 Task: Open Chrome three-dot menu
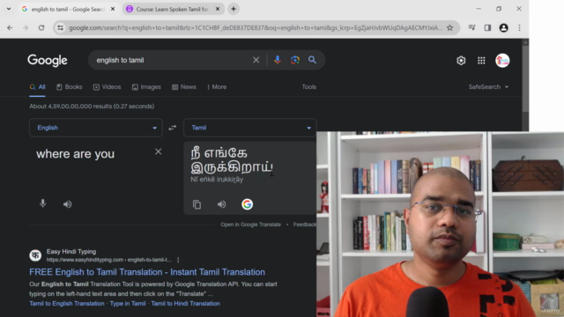pyautogui.click(x=519, y=27)
